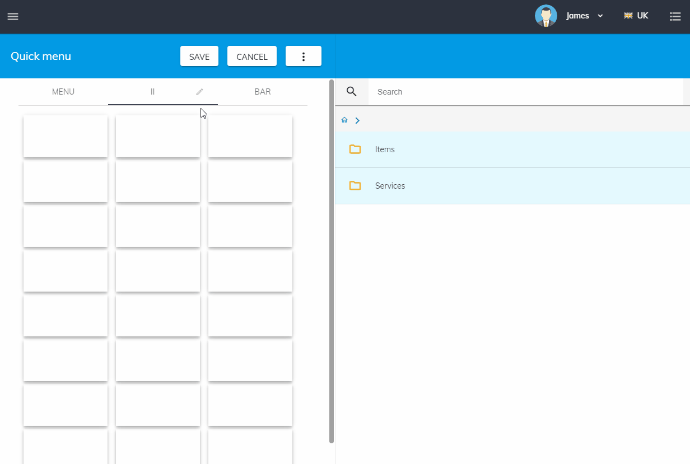Click the Items folder icon
This screenshot has height=464, width=690.
click(355, 149)
